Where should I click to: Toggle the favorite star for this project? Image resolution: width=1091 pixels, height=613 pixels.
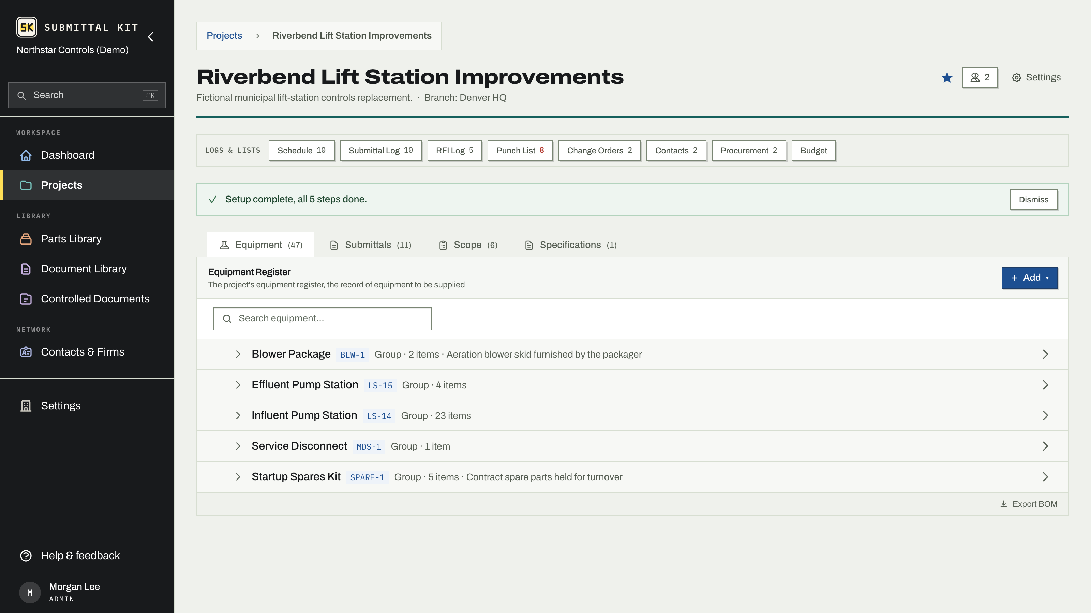pyautogui.click(x=947, y=77)
